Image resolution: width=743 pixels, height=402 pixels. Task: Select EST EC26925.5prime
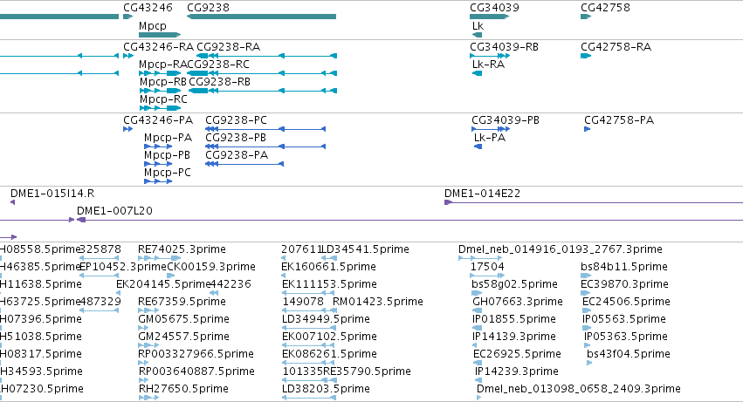coord(517,355)
